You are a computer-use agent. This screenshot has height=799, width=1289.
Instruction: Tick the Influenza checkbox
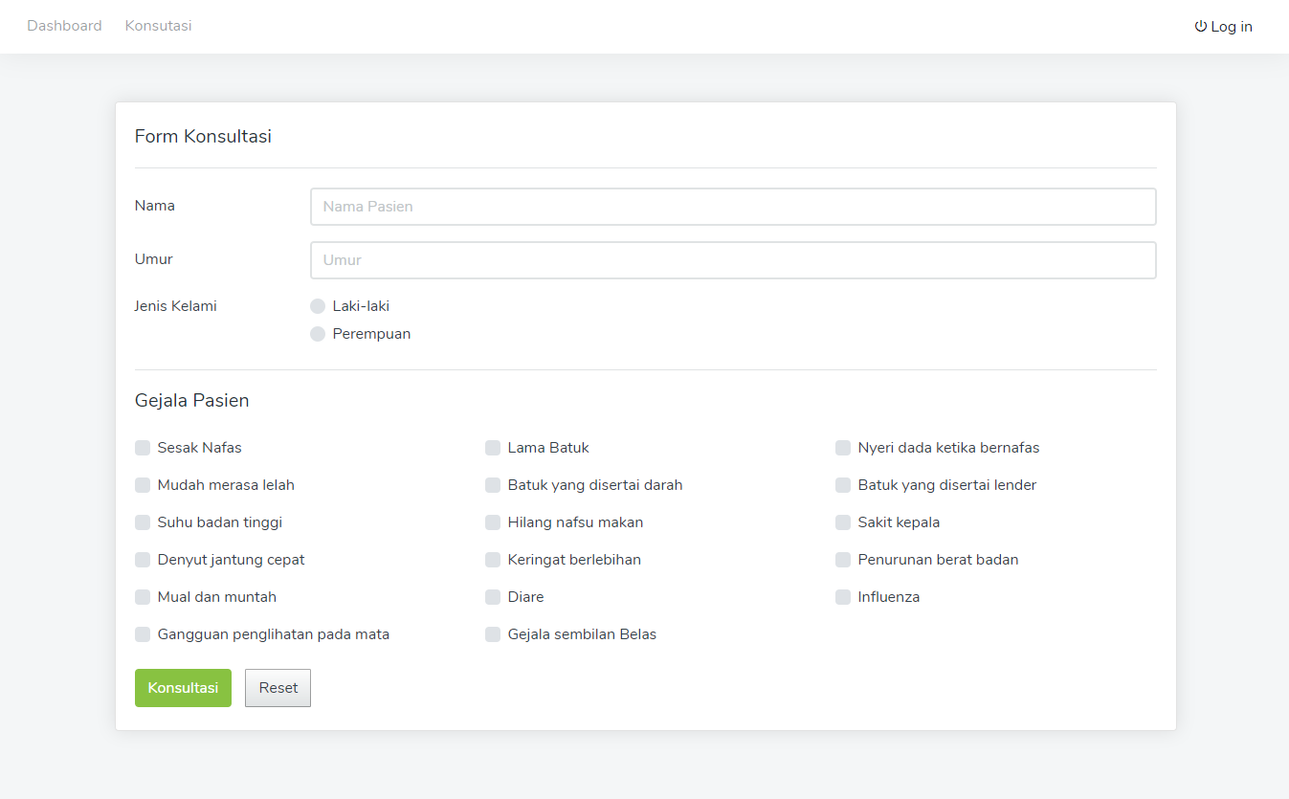pos(843,597)
